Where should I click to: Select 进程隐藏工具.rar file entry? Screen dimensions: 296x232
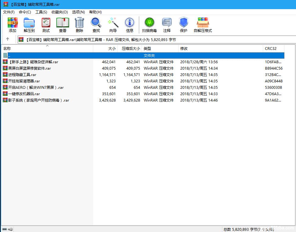[22, 75]
